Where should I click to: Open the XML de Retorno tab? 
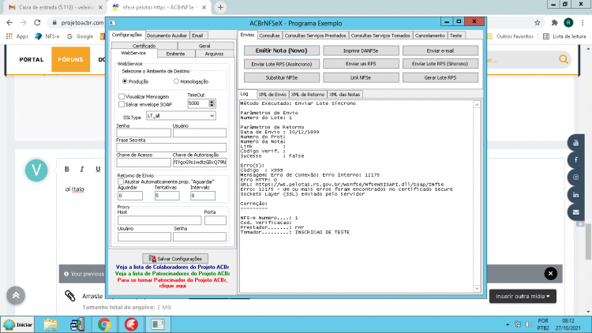point(308,95)
